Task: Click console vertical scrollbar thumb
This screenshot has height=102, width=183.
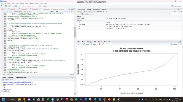Action: pyautogui.click(x=75, y=93)
